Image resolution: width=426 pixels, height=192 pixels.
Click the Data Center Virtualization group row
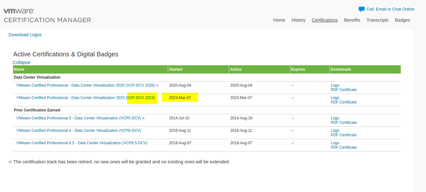coord(207,77)
